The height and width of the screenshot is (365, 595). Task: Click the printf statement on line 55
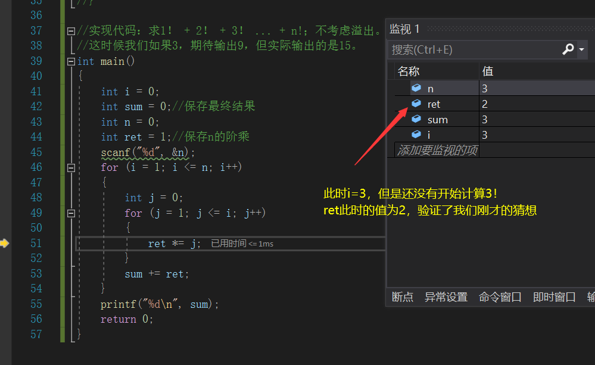point(160,304)
